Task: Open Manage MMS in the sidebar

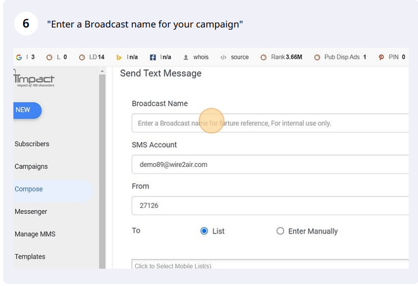Action: pos(35,234)
